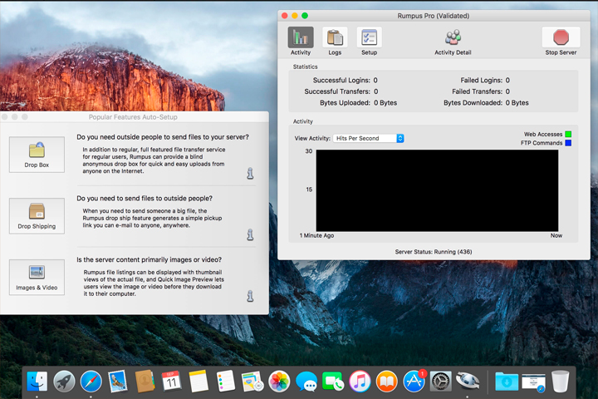Click the Server Status: Running (436) text
The image size is (598, 399).
coord(434,252)
